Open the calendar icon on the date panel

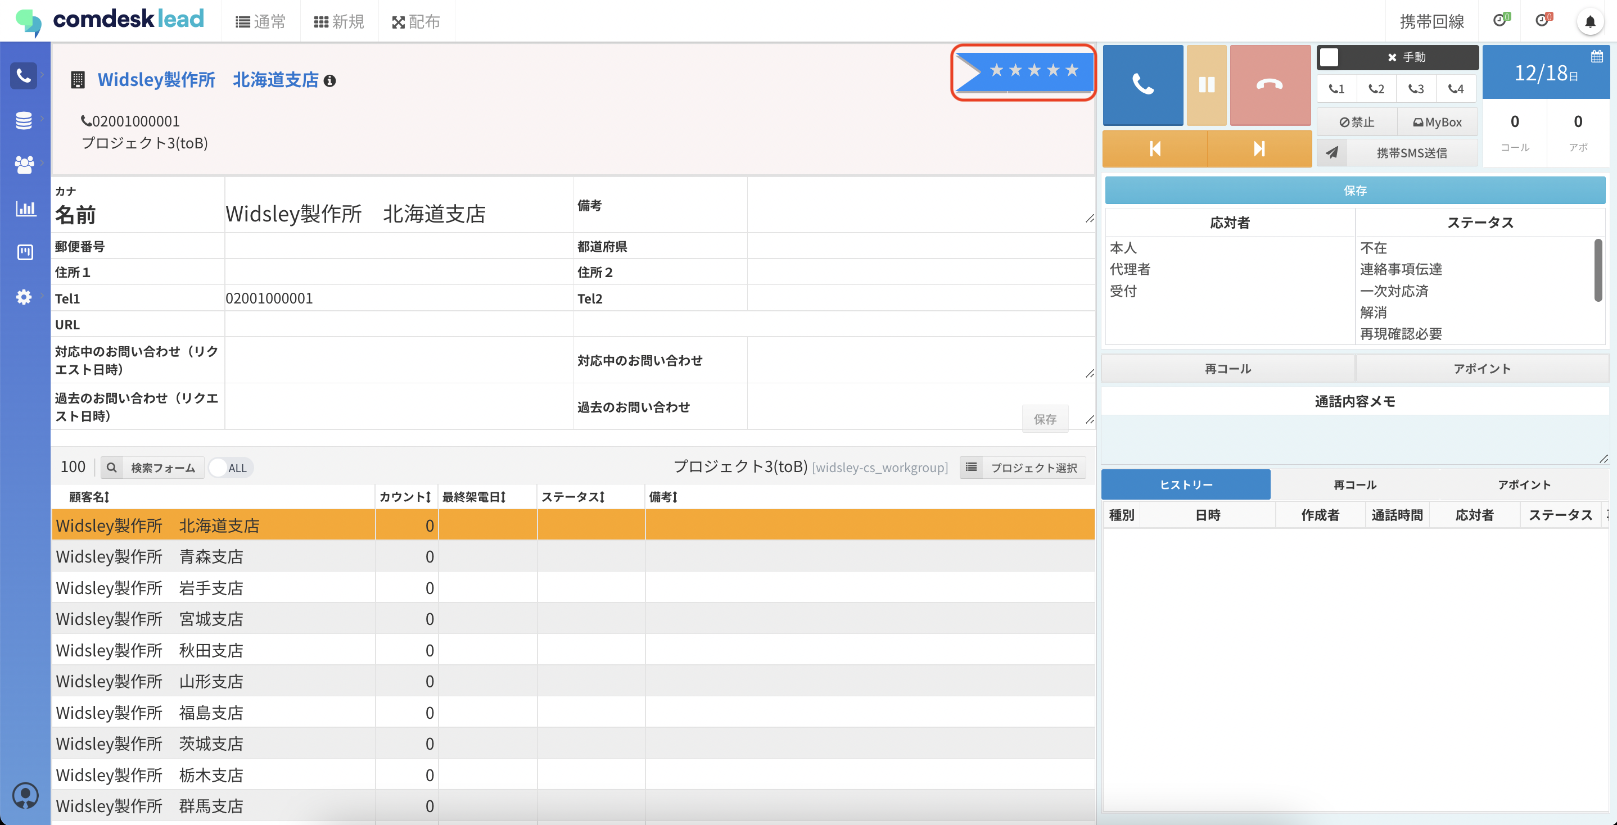(x=1597, y=57)
